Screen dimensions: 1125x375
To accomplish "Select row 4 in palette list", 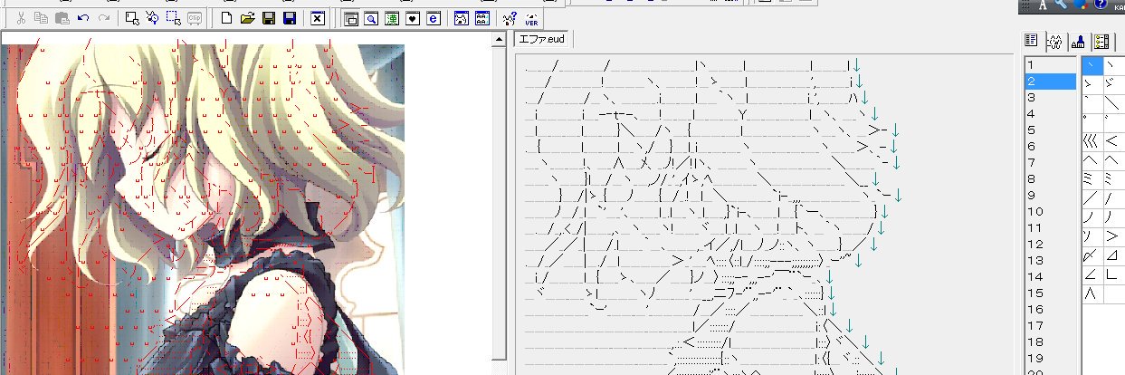I will point(1050,113).
